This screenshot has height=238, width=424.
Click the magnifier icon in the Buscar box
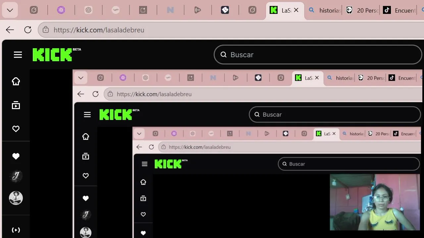(x=224, y=55)
